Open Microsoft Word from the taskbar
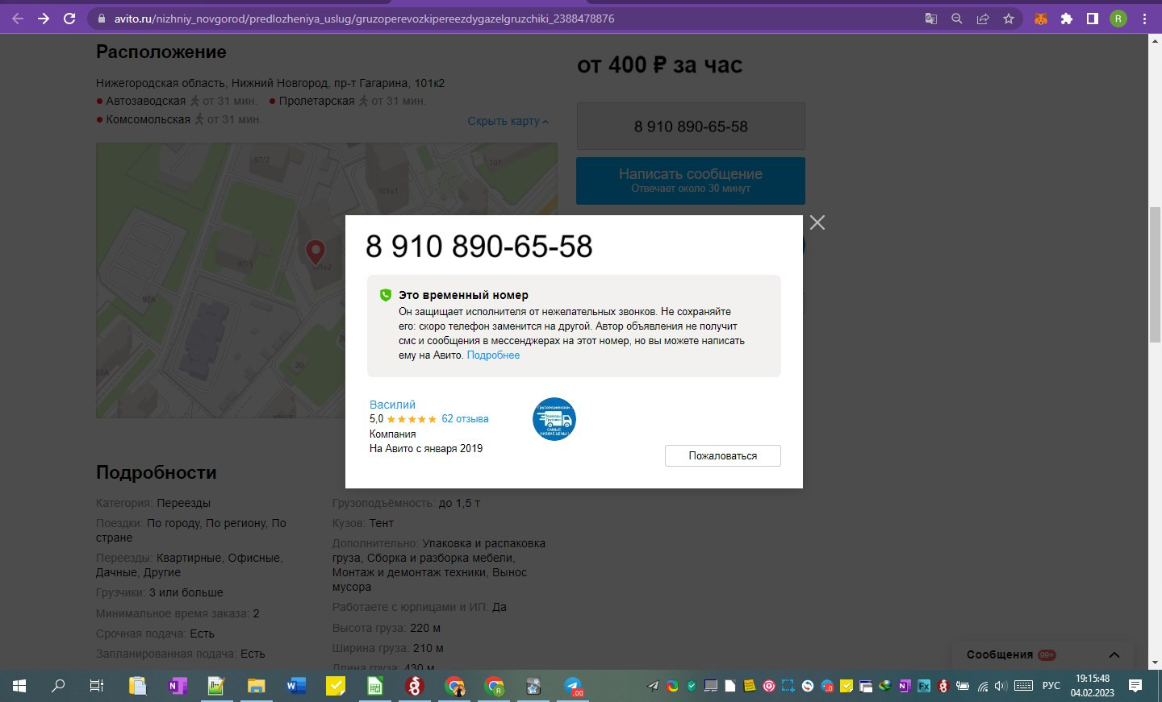This screenshot has height=702, width=1162. [296, 686]
